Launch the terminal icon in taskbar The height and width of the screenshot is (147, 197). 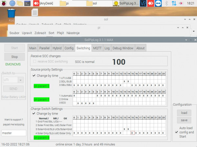click(x=27, y=3)
